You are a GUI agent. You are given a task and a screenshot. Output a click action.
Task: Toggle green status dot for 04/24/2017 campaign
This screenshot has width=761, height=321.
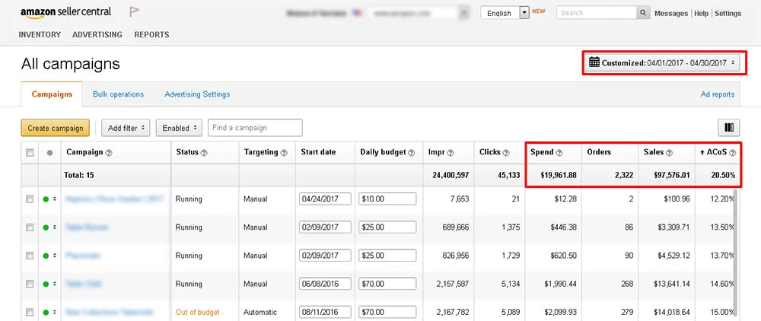pos(46,199)
